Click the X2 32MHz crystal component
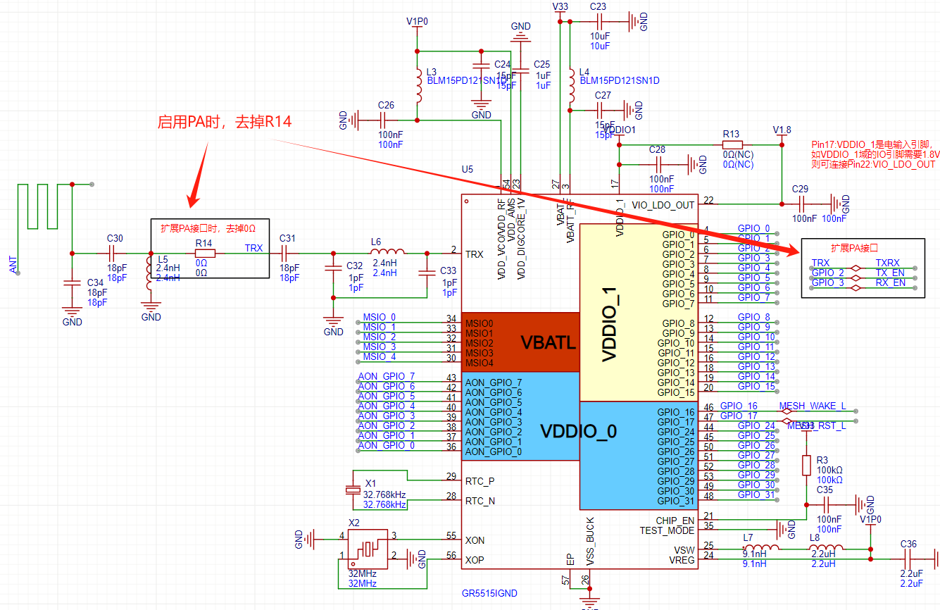940x610 pixels. (x=368, y=549)
